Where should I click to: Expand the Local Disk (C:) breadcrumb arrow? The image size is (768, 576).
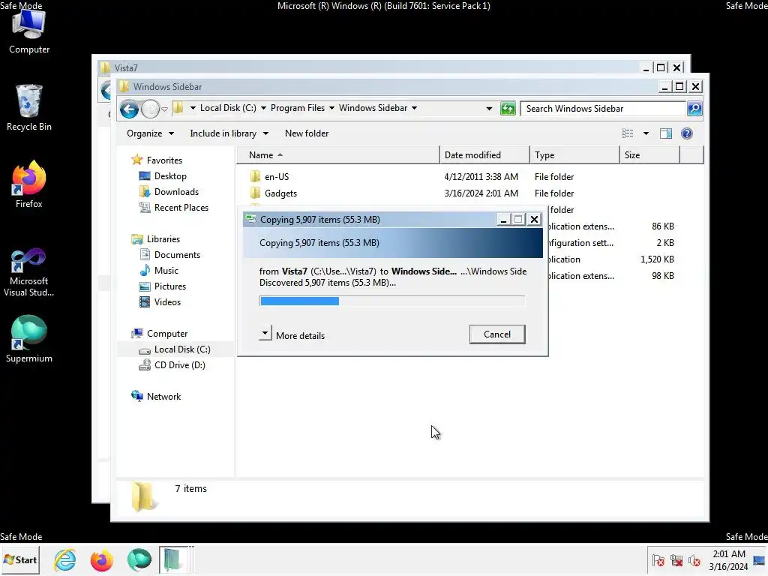click(263, 108)
